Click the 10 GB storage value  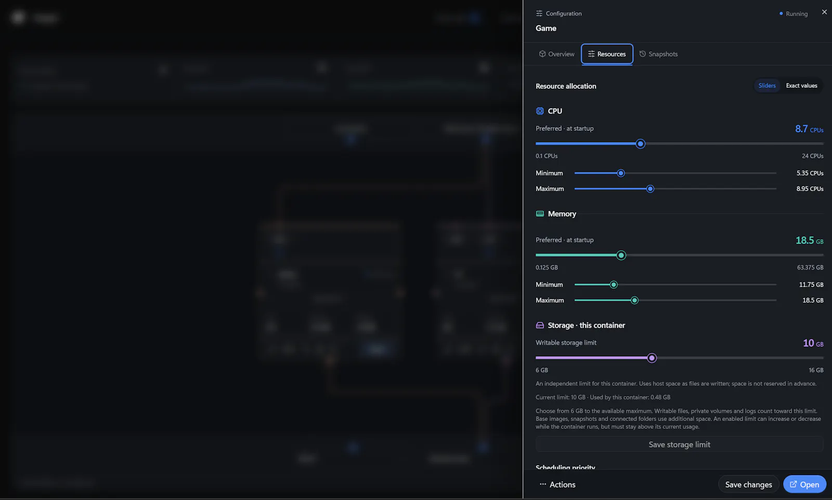[x=813, y=343]
